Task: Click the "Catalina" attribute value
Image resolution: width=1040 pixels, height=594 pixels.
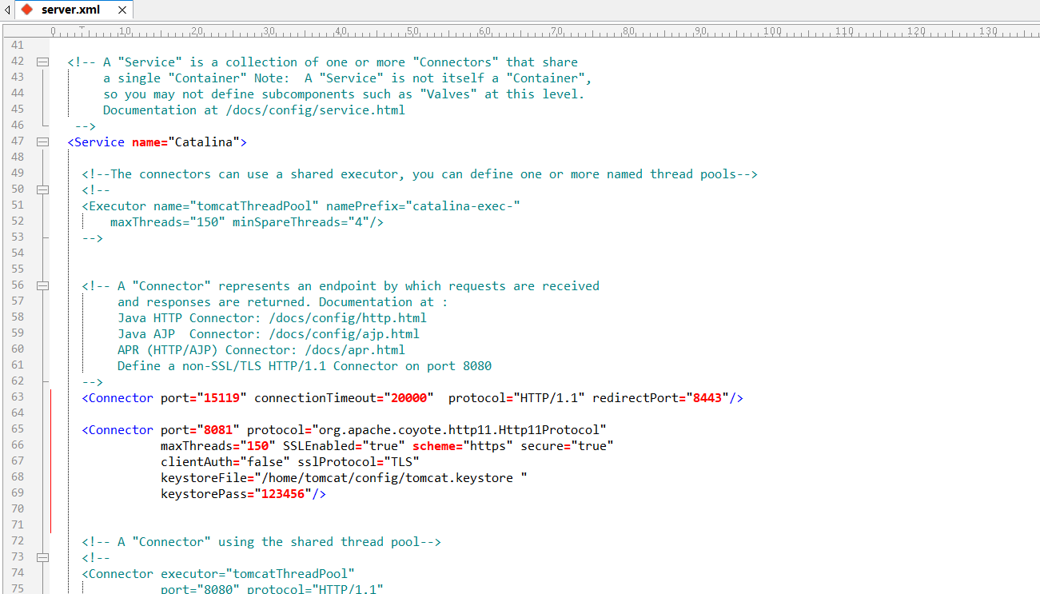Action: point(204,142)
